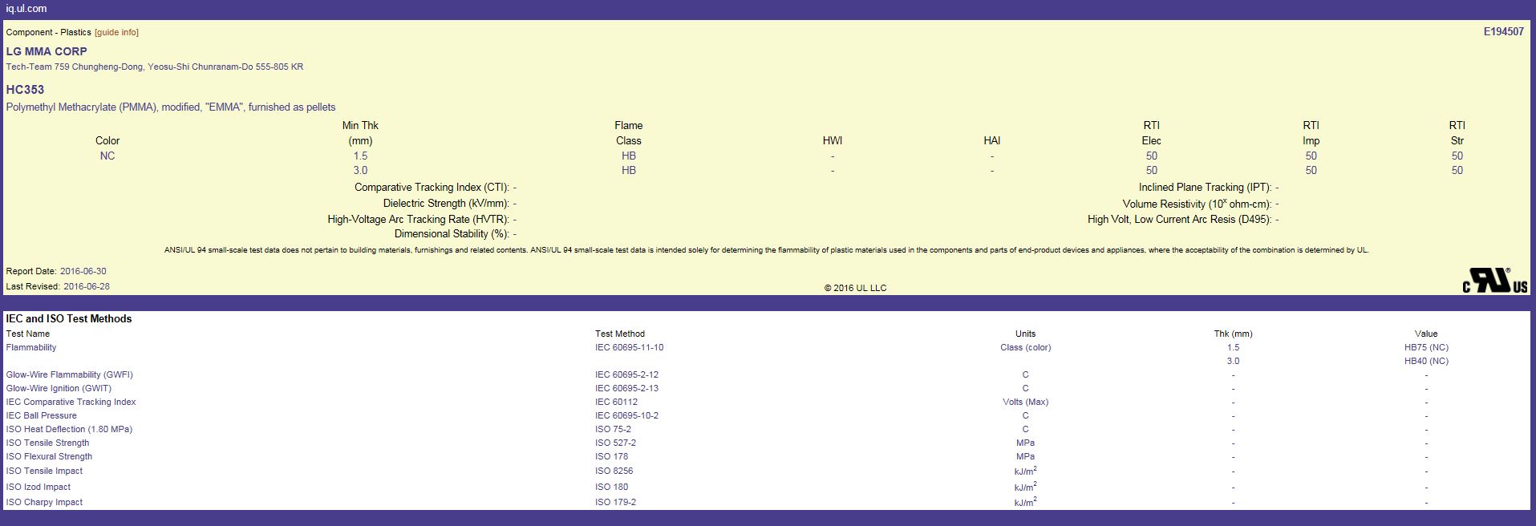This screenshot has height=526, width=1536.
Task: Click IEC 60695-11-10 test method
Action: (x=630, y=347)
